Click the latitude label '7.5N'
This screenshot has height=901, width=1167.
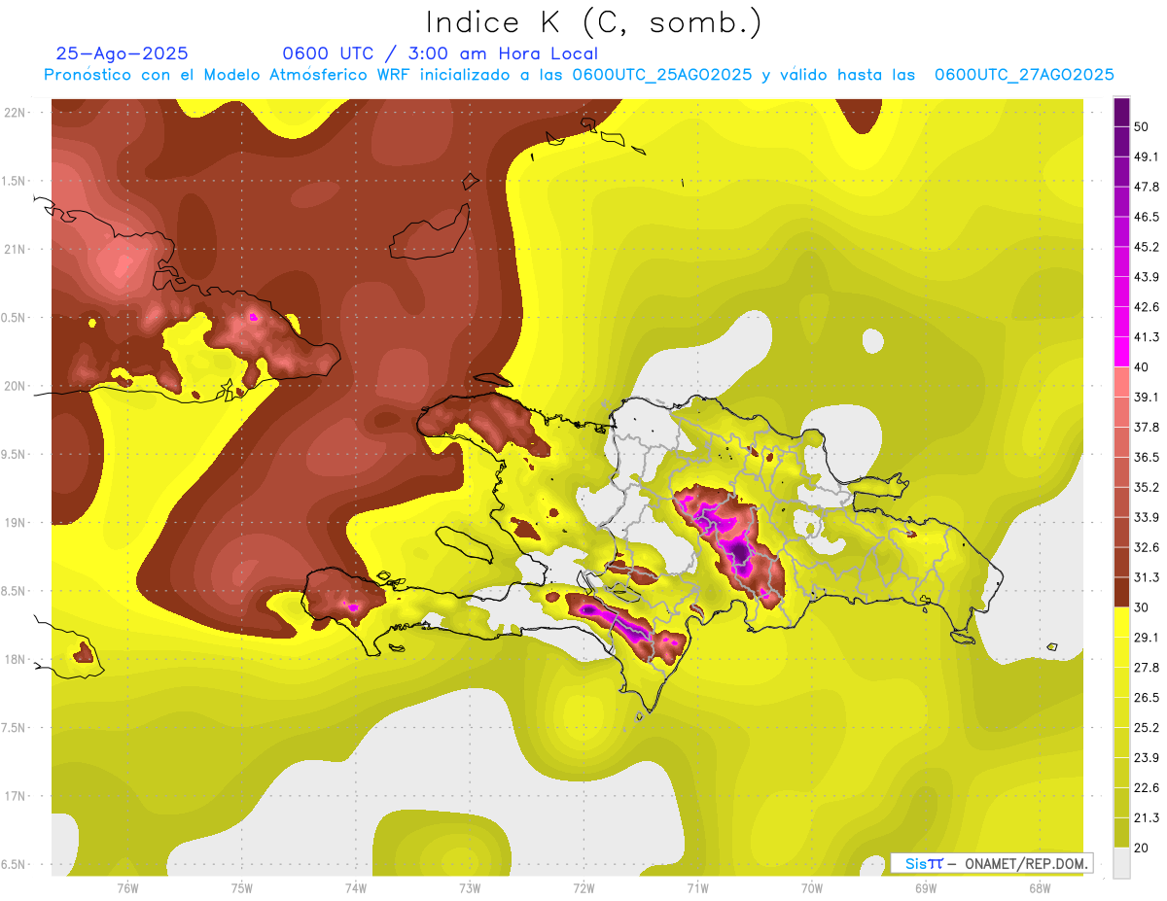(15, 728)
